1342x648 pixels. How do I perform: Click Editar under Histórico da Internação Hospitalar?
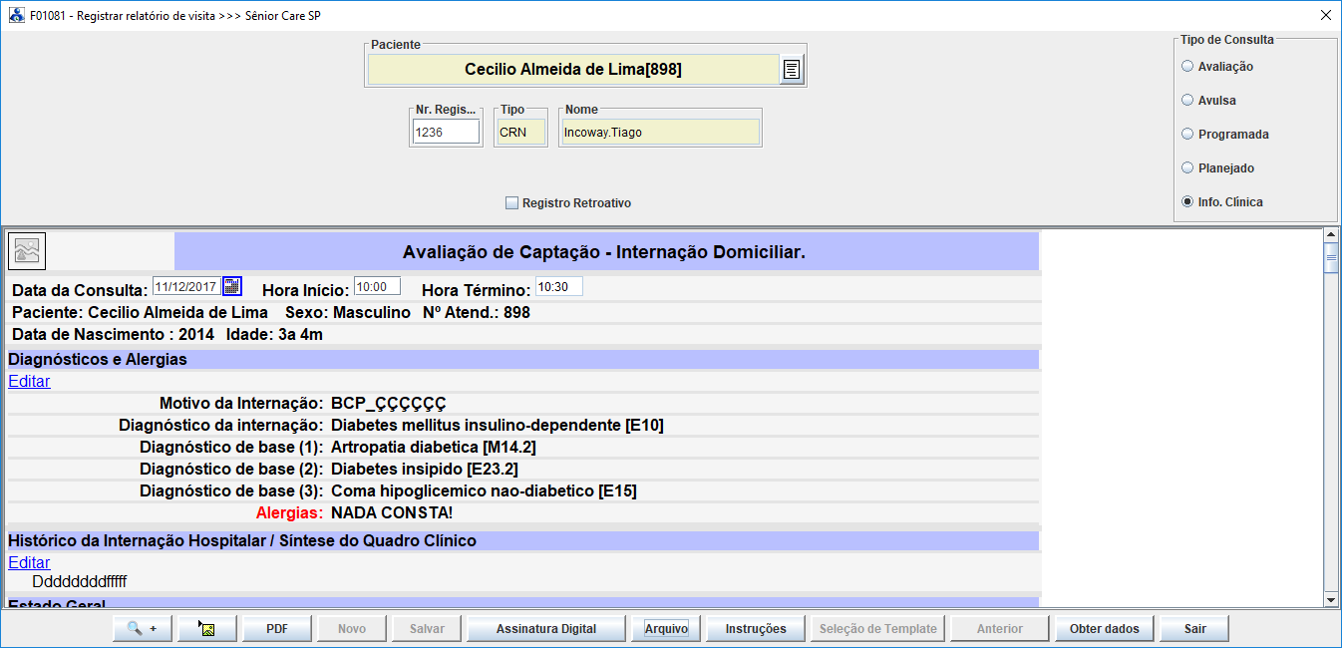click(x=29, y=562)
